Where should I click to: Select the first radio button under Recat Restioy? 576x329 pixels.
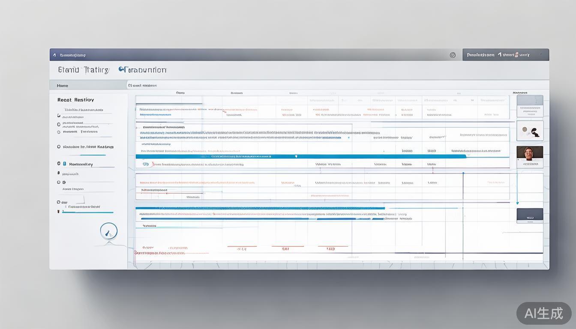coord(59,116)
